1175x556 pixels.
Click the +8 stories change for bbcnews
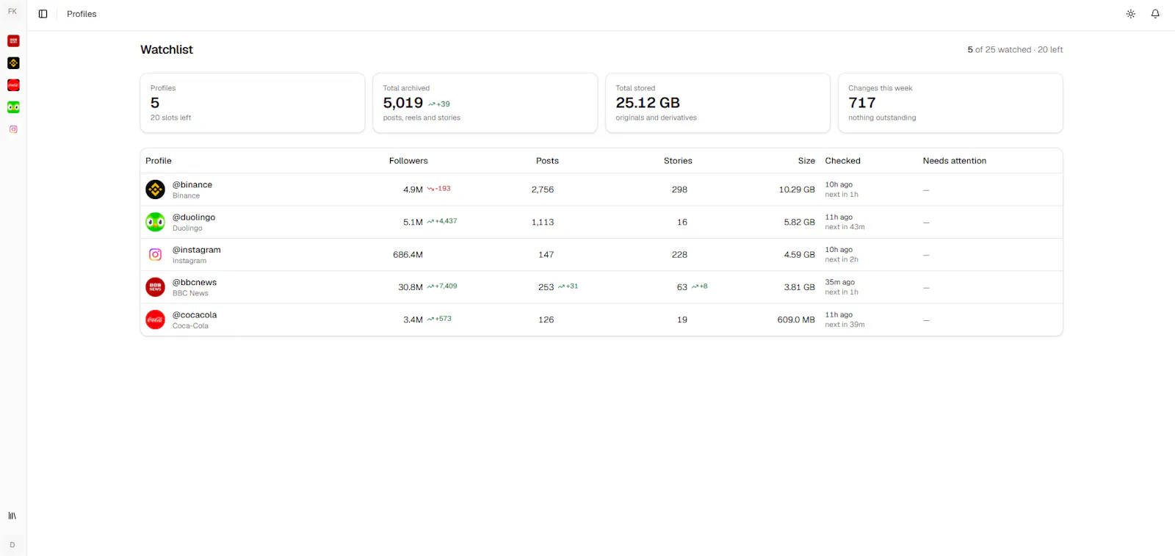click(700, 286)
